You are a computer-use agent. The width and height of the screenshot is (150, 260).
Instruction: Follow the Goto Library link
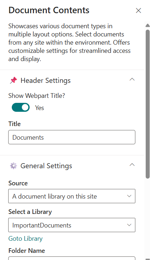coord(25,239)
